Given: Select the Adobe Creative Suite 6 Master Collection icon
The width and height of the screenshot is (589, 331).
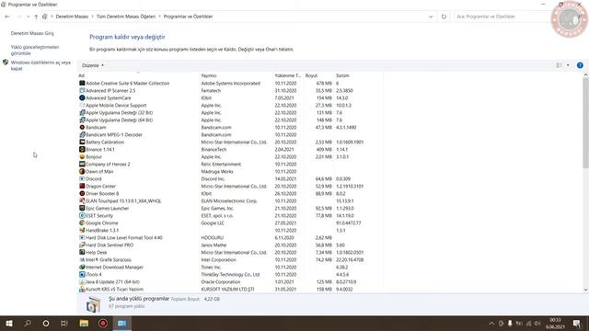Looking at the screenshot, I should pos(82,83).
